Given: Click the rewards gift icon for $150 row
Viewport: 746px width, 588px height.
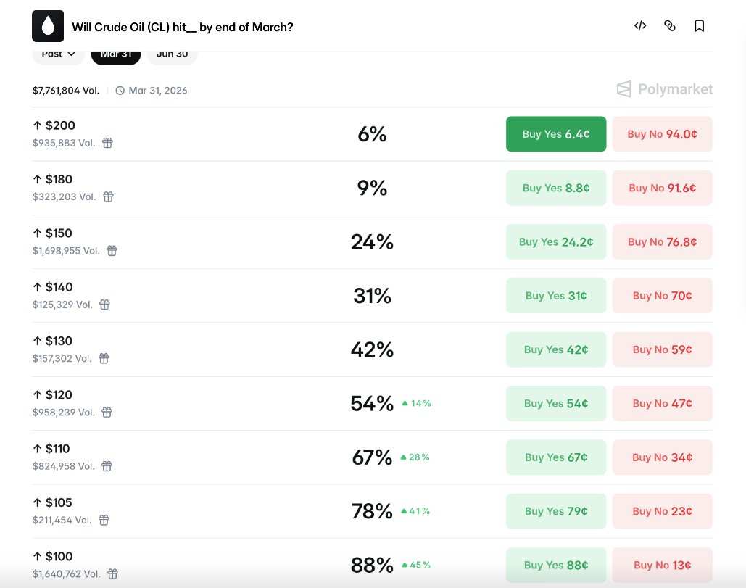Looking at the screenshot, I should point(112,251).
